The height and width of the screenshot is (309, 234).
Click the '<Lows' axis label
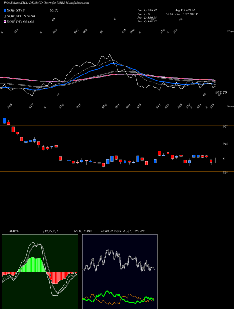tap(230, 106)
